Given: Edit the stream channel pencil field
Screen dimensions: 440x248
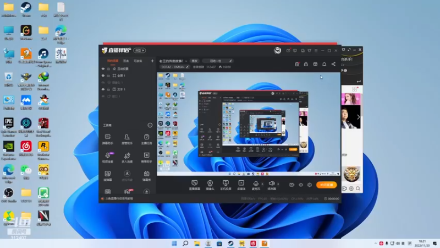Looking at the screenshot, I should [x=217, y=61].
